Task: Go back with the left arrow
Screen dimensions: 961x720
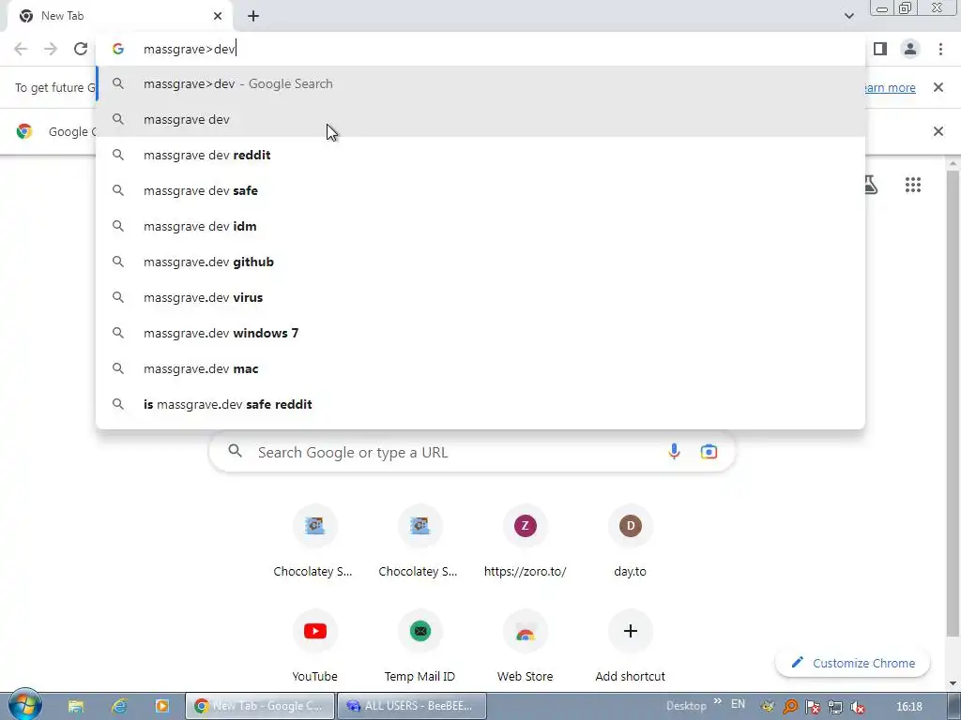Action: (21, 49)
